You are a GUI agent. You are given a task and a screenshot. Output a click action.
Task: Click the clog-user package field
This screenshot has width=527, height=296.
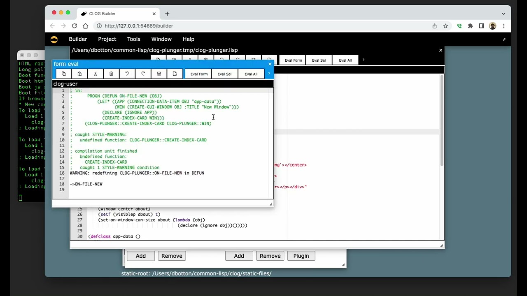click(x=163, y=84)
